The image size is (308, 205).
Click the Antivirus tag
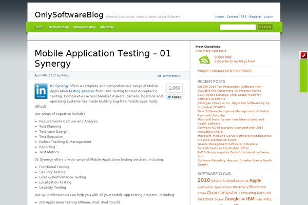[x=242, y=181]
